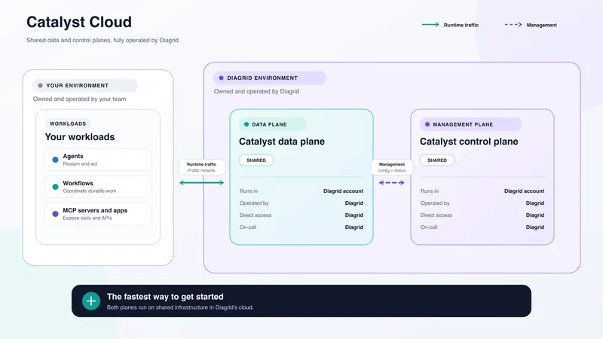Click Diagrid account value in data plane

coord(343,191)
